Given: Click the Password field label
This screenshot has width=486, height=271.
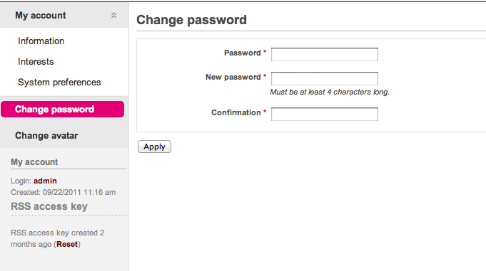Looking at the screenshot, I should click(243, 53).
